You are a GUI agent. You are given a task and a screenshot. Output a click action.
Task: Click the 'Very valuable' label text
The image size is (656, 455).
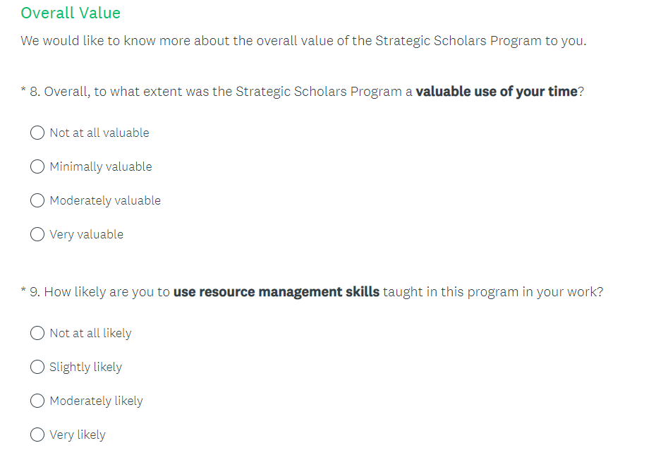coord(86,234)
